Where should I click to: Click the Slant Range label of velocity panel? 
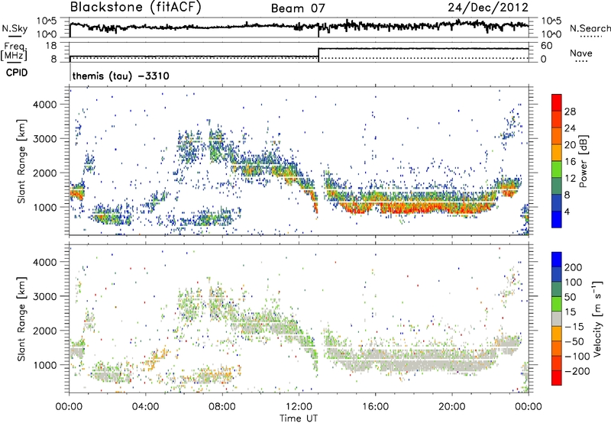tap(21, 318)
